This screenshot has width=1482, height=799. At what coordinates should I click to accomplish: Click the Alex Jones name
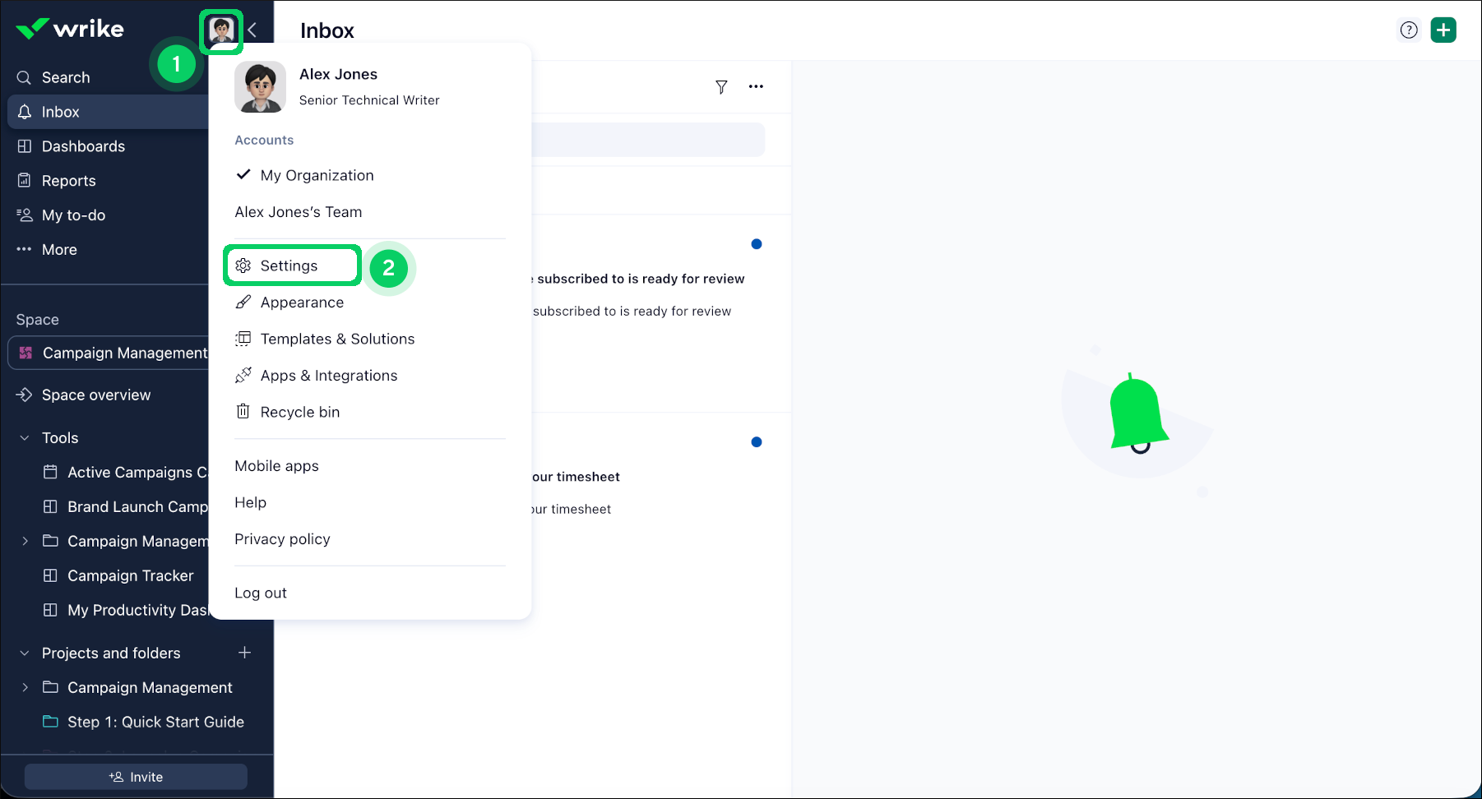(x=338, y=74)
